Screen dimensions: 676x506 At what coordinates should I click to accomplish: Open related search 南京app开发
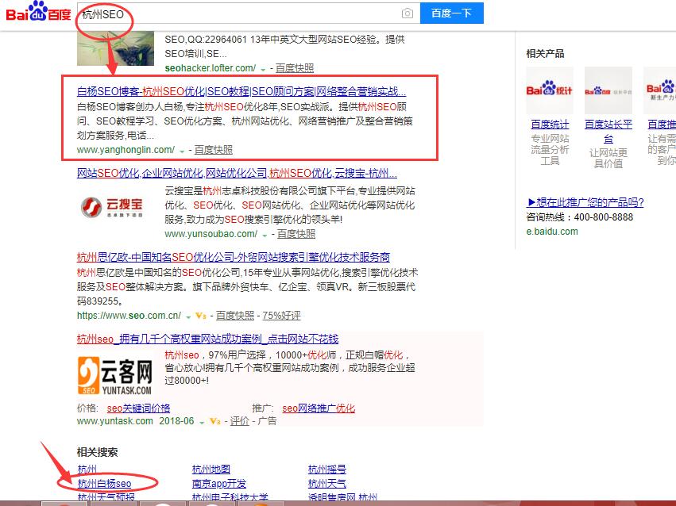point(219,484)
